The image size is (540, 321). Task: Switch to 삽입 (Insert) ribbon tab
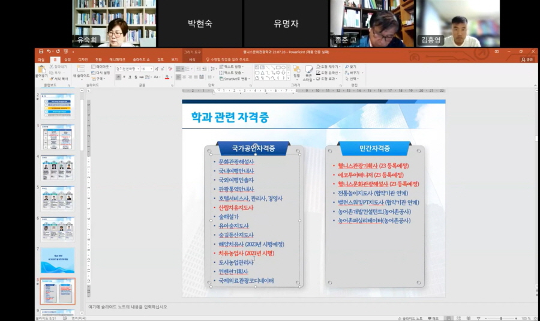click(x=67, y=59)
